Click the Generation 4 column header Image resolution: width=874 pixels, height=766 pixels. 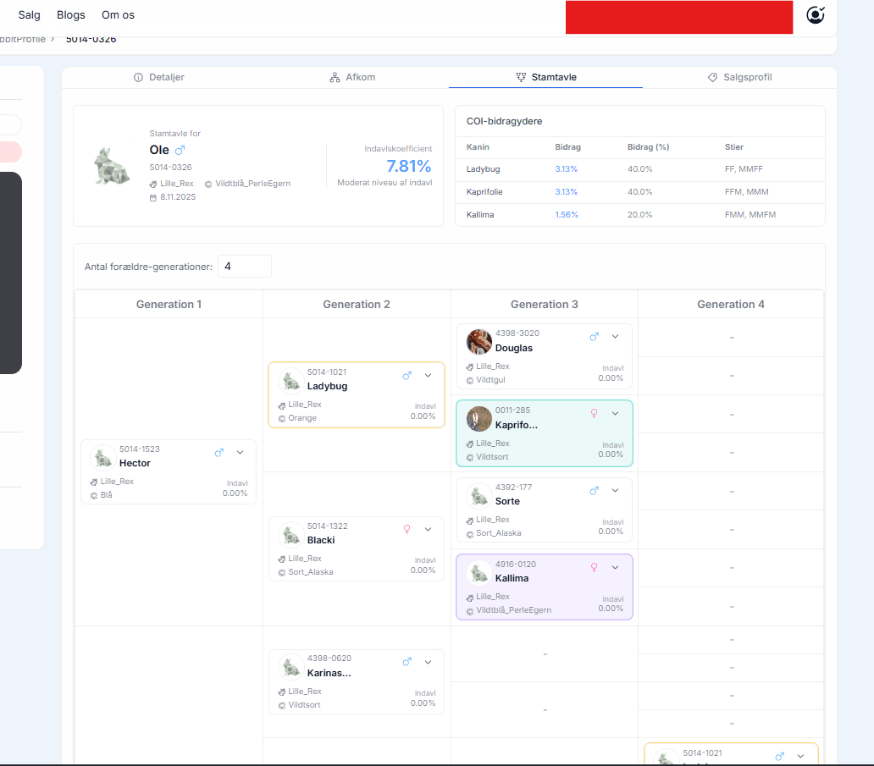coord(731,304)
